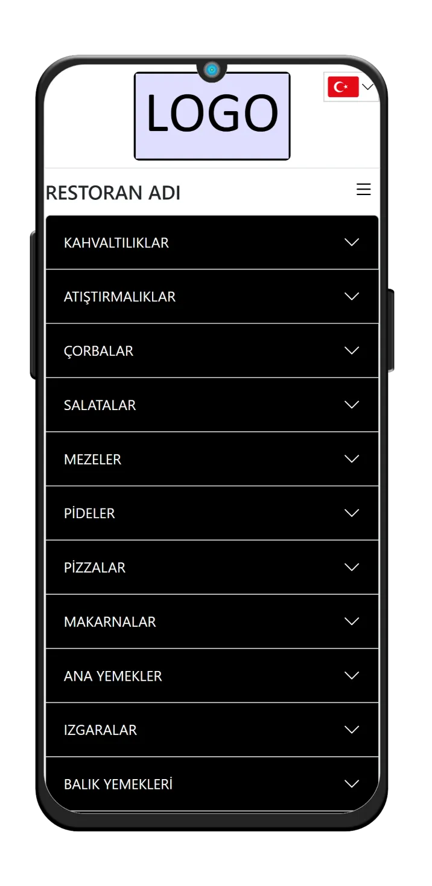
Task: Click the RESTORAN ADI heading
Action: (x=113, y=193)
